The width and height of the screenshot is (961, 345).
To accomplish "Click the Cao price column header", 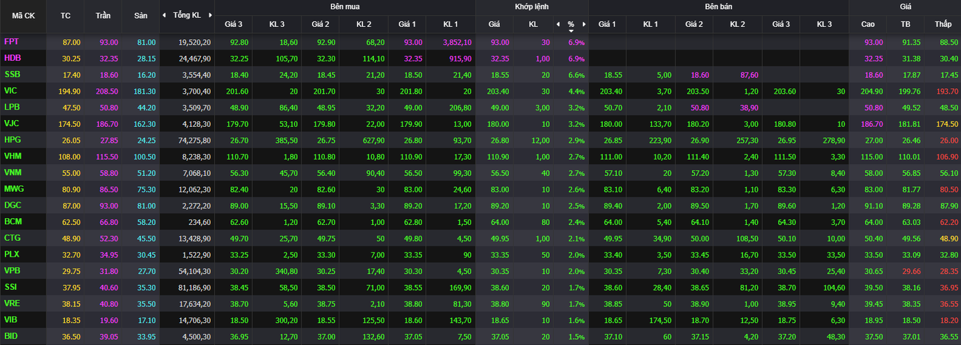I will click(x=868, y=24).
